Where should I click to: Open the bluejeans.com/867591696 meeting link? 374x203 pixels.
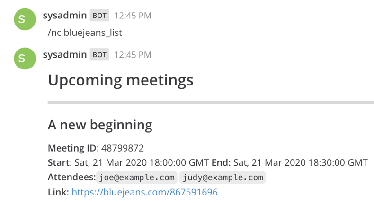pos(144,192)
